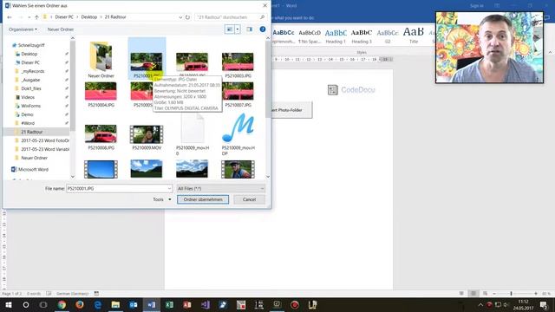Open Access from taskbar
This screenshot has width=555, height=312.
pos(187,304)
